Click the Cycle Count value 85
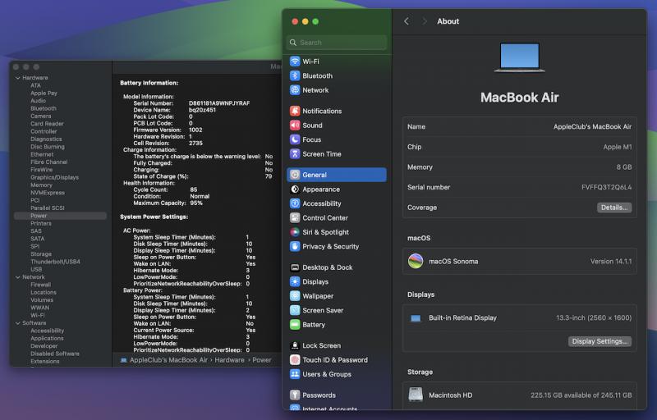This screenshot has width=657, height=420. coord(193,189)
